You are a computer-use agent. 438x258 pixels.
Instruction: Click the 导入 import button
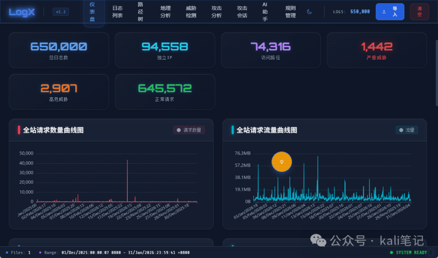click(x=390, y=12)
